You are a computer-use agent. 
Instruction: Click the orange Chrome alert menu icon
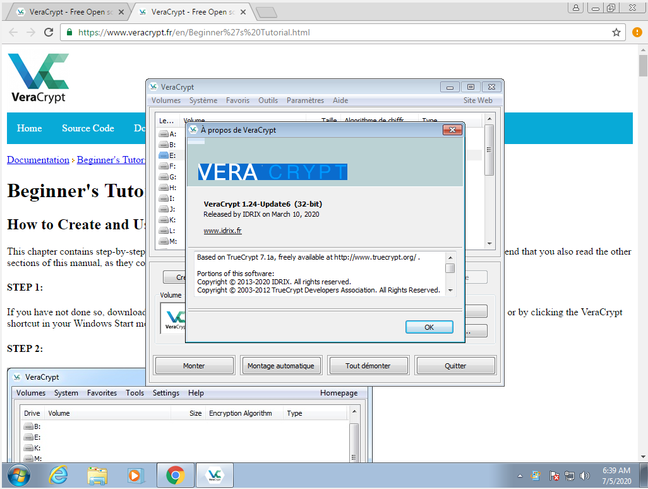pyautogui.click(x=637, y=32)
